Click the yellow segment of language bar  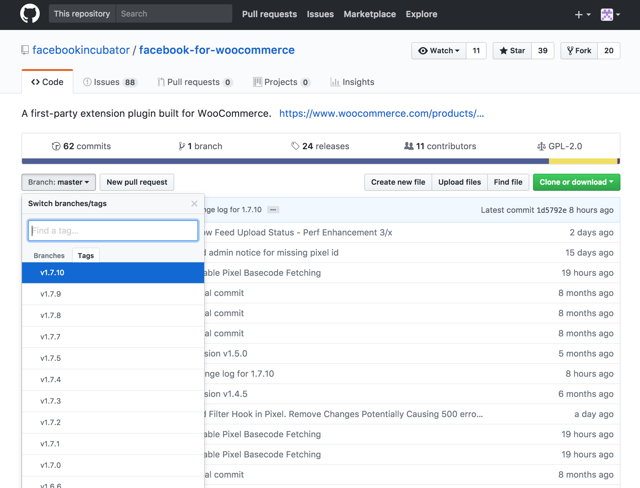coord(583,161)
